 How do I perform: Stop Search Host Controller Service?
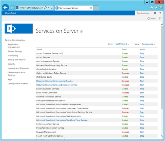(x=142, y=136)
